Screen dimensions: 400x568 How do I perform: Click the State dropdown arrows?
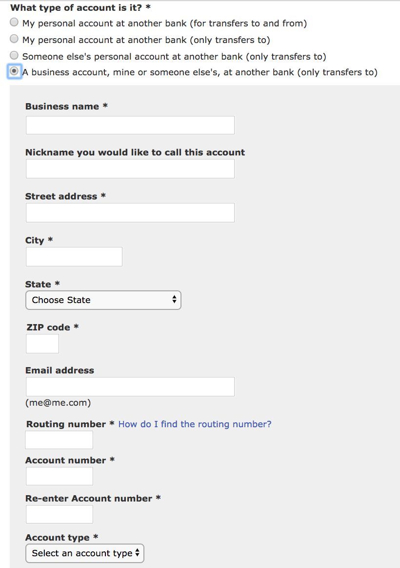[174, 300]
